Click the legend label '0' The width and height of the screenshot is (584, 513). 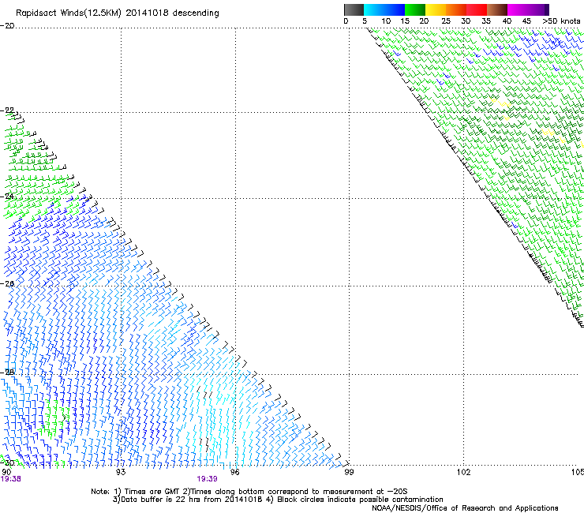346,21
